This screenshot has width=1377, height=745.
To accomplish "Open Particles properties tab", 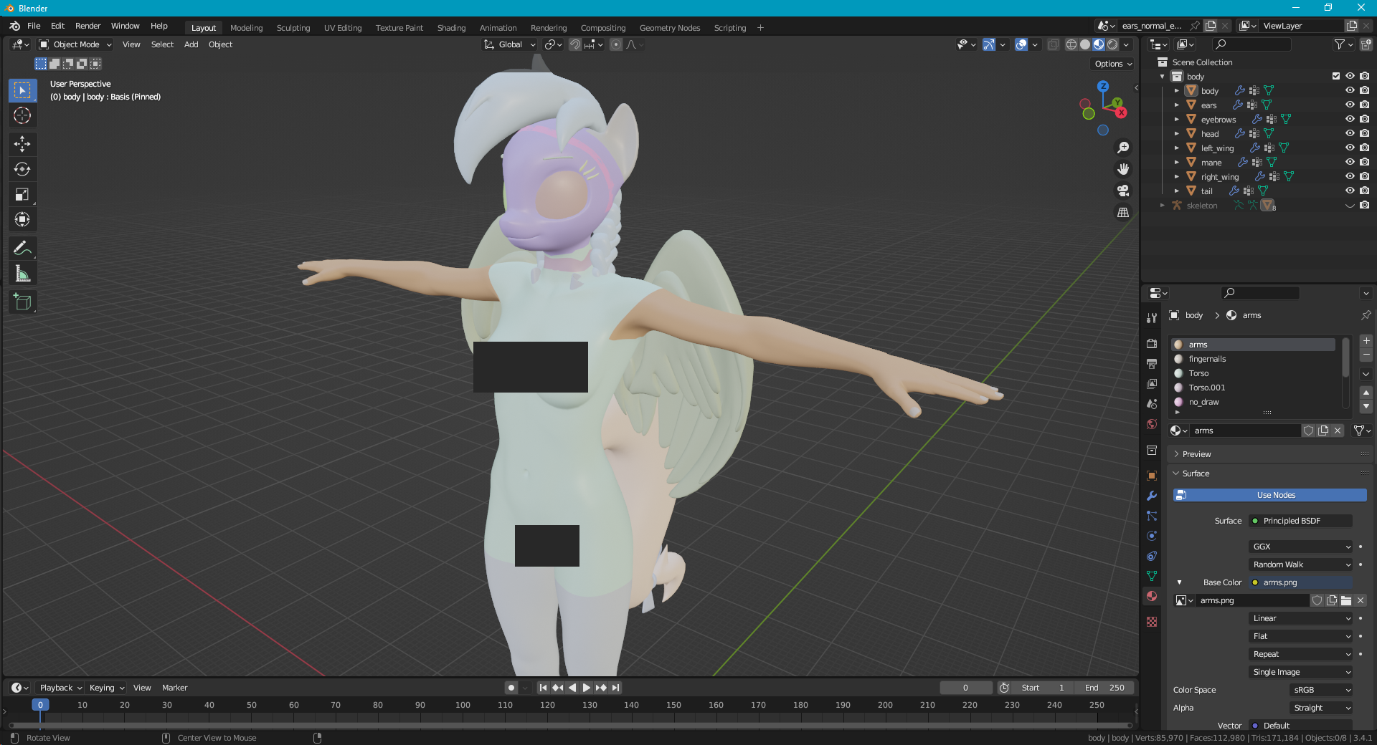I will (1152, 516).
